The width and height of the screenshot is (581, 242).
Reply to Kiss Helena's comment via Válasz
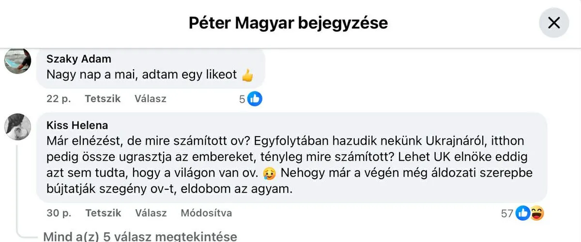pyautogui.click(x=151, y=213)
